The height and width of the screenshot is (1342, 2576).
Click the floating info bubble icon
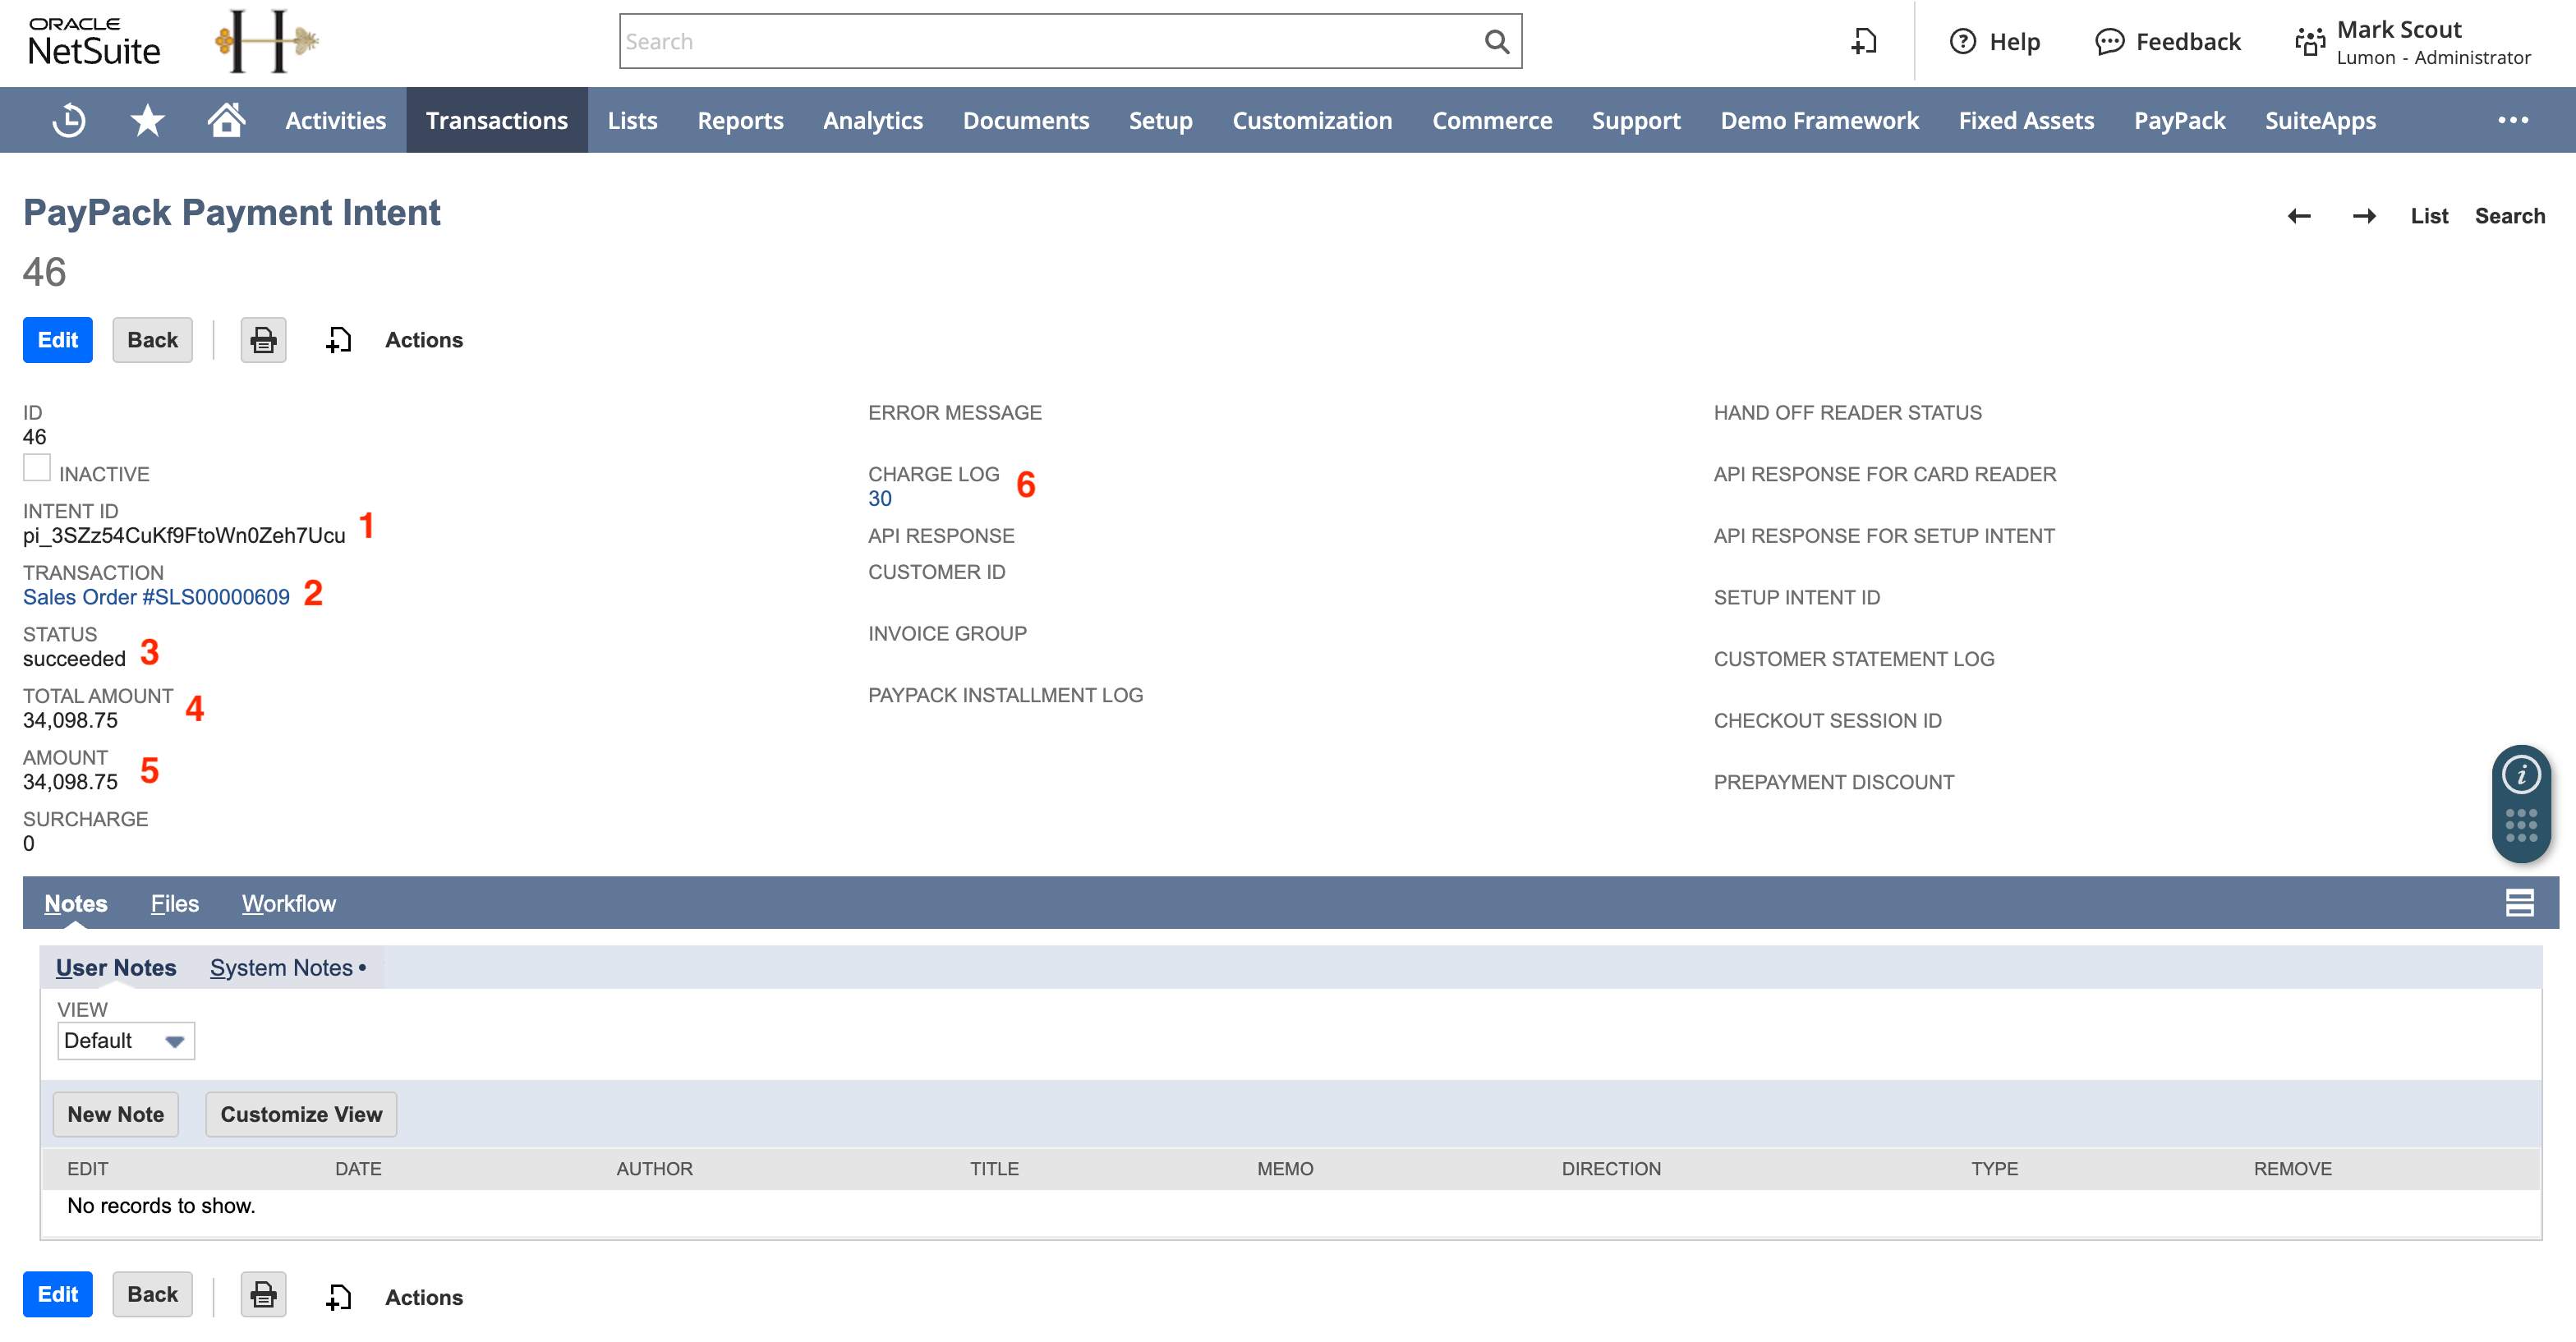tap(2523, 776)
